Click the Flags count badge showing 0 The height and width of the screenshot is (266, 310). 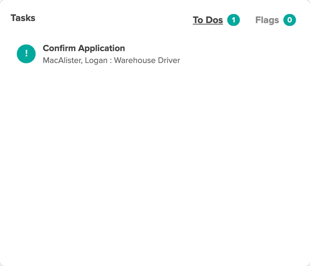click(x=290, y=20)
